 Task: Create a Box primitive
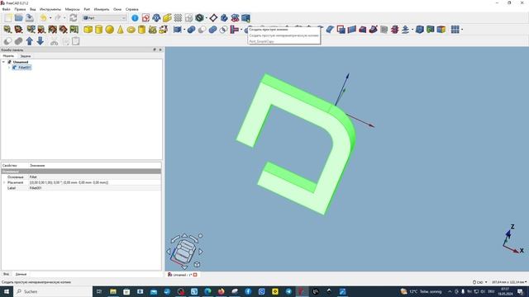pos(88,30)
